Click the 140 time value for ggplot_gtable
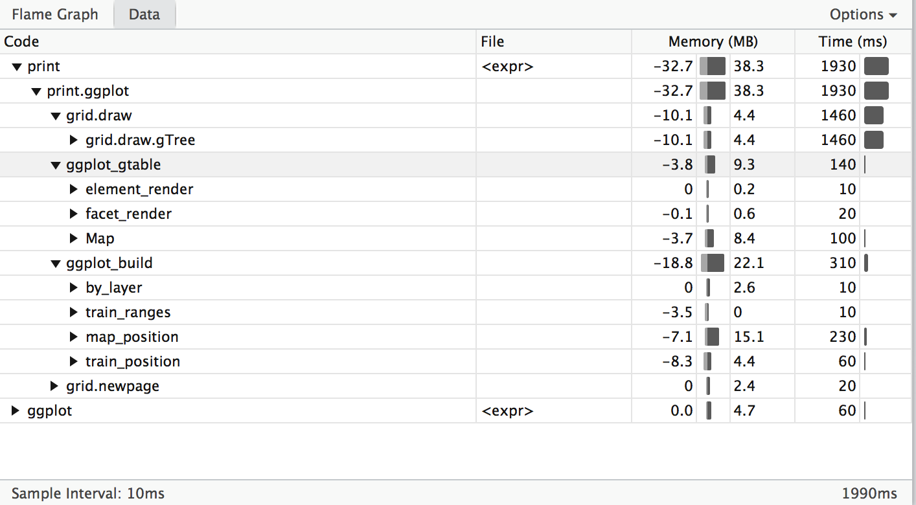The height and width of the screenshot is (505, 916). (x=843, y=164)
